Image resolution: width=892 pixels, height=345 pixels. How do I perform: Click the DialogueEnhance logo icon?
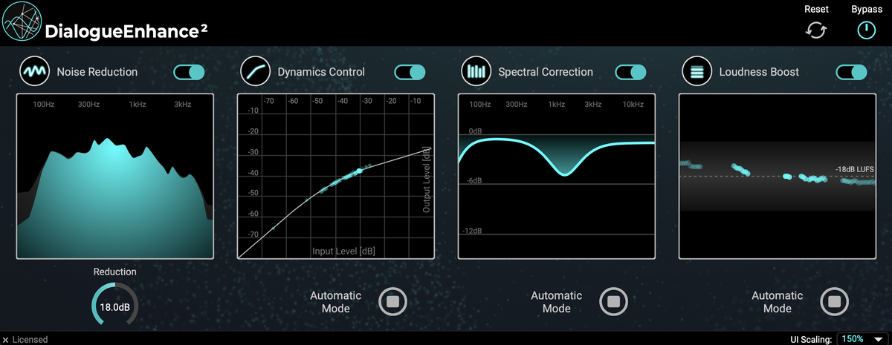22,23
